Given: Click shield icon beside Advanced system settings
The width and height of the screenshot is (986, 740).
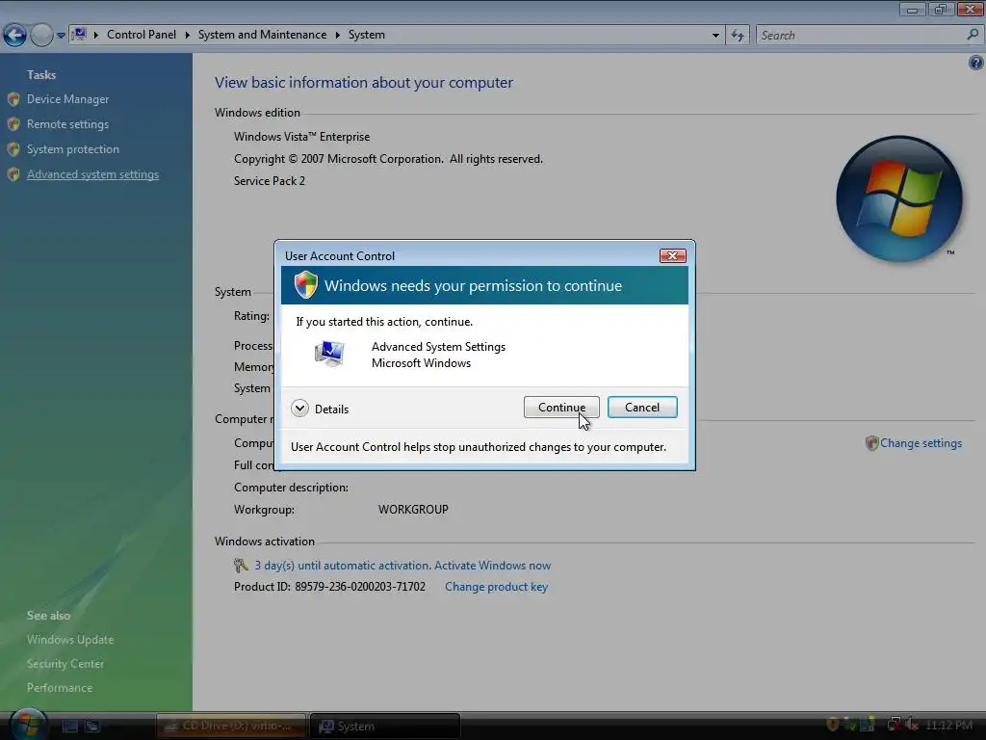Looking at the screenshot, I should [x=13, y=175].
